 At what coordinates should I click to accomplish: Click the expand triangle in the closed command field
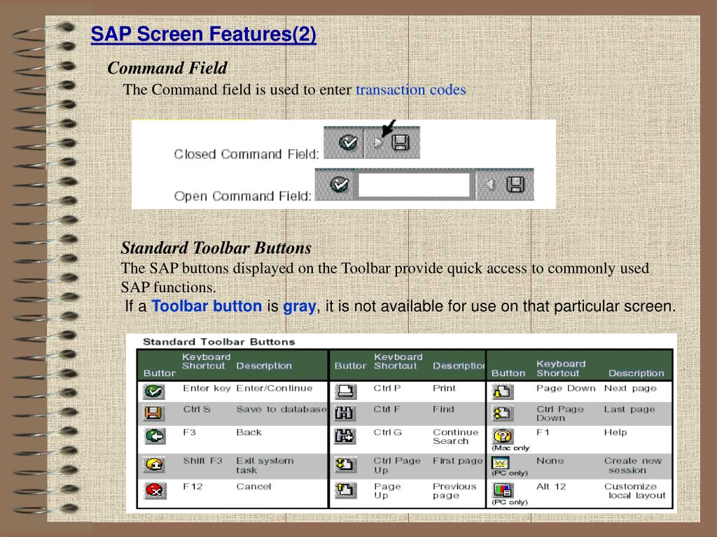click(x=378, y=143)
